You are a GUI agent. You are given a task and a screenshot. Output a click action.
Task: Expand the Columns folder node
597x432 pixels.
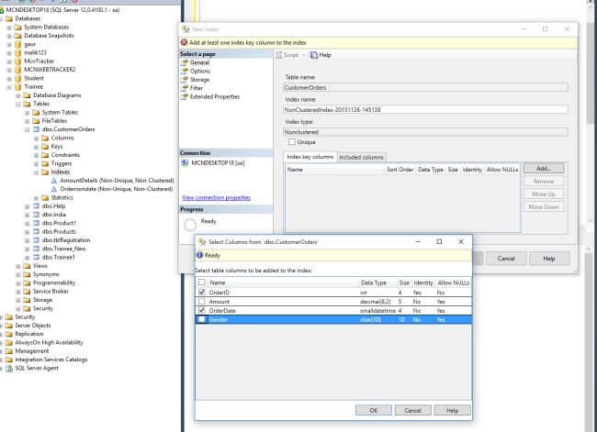point(36,138)
